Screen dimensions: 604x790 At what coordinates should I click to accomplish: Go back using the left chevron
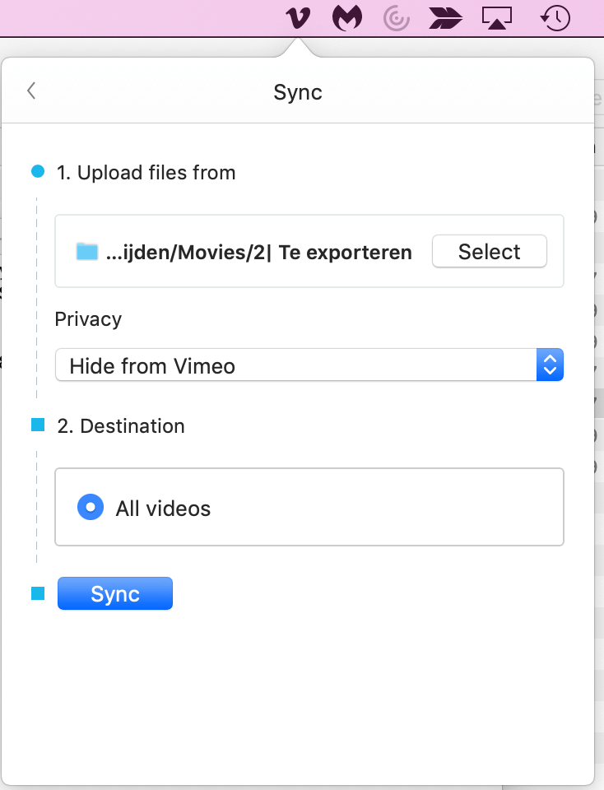pyautogui.click(x=31, y=91)
